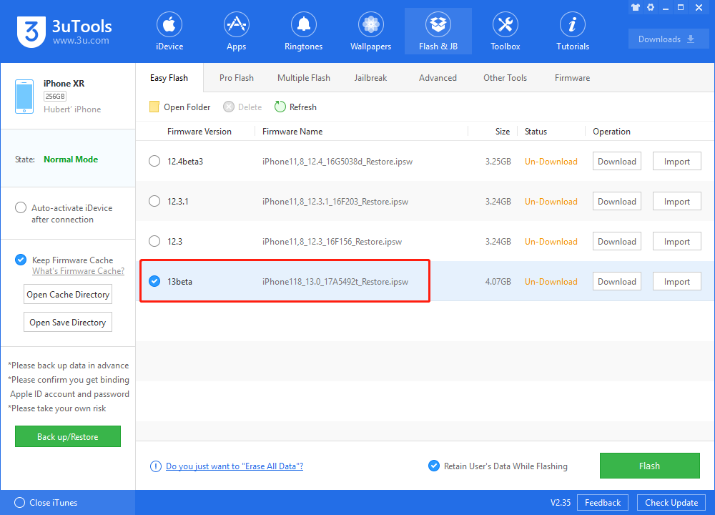Open the Apps section
This screenshot has width=715, height=515.
pos(236,32)
